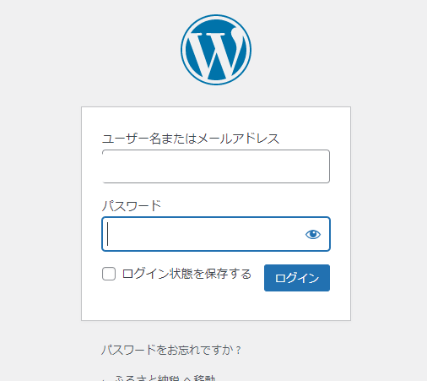Click the white W letter in logo

point(216,53)
